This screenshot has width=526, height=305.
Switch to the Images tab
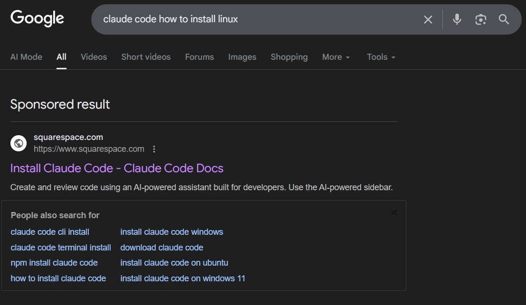tap(242, 57)
